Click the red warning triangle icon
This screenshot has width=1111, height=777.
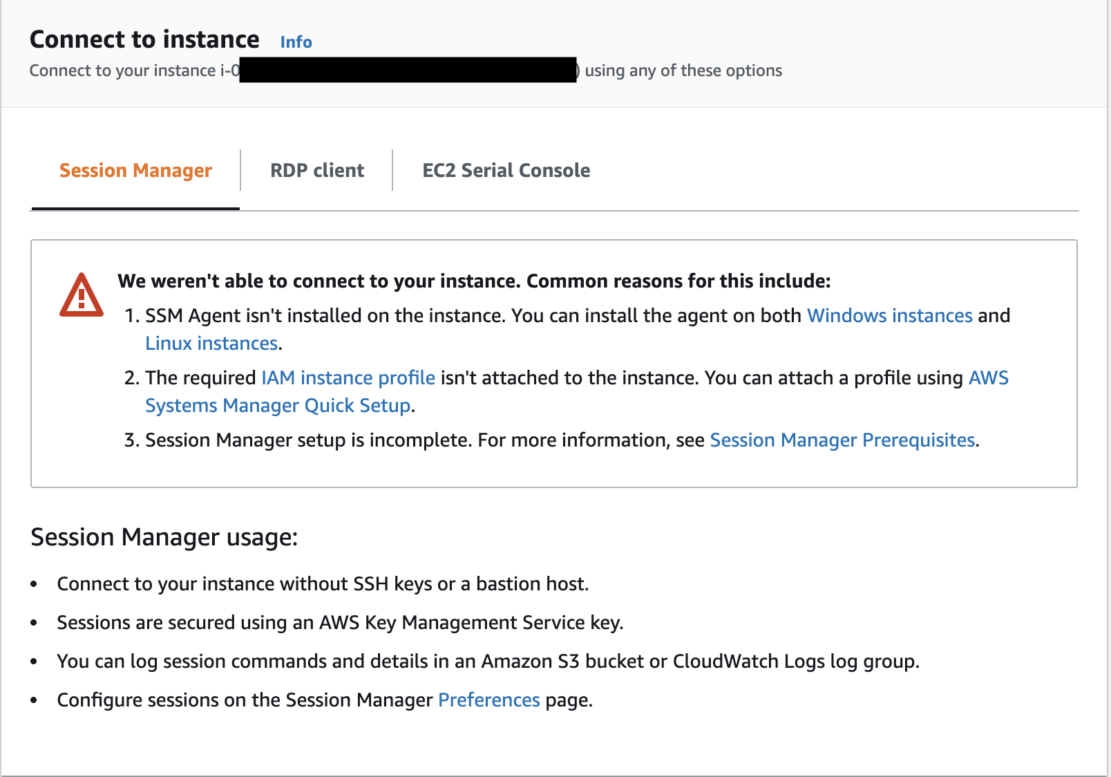pyautogui.click(x=82, y=296)
